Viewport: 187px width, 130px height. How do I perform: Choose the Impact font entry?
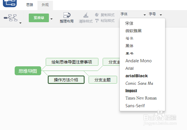131,91
